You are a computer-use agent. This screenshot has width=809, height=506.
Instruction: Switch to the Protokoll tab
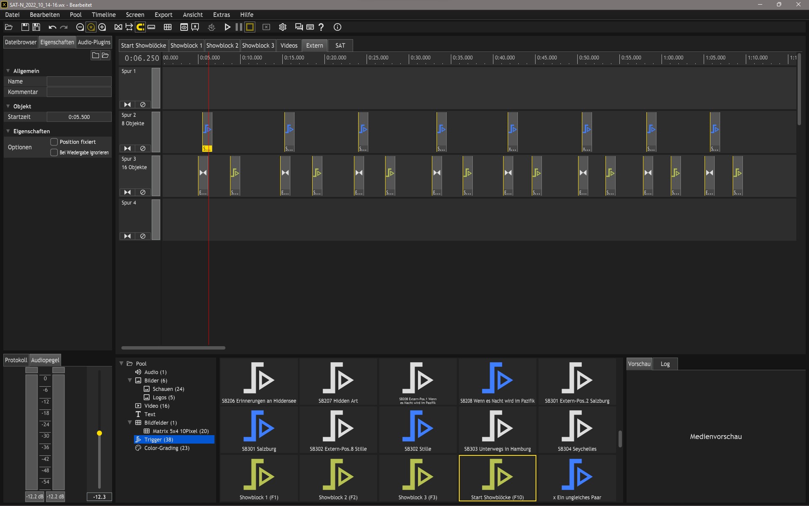pos(16,360)
